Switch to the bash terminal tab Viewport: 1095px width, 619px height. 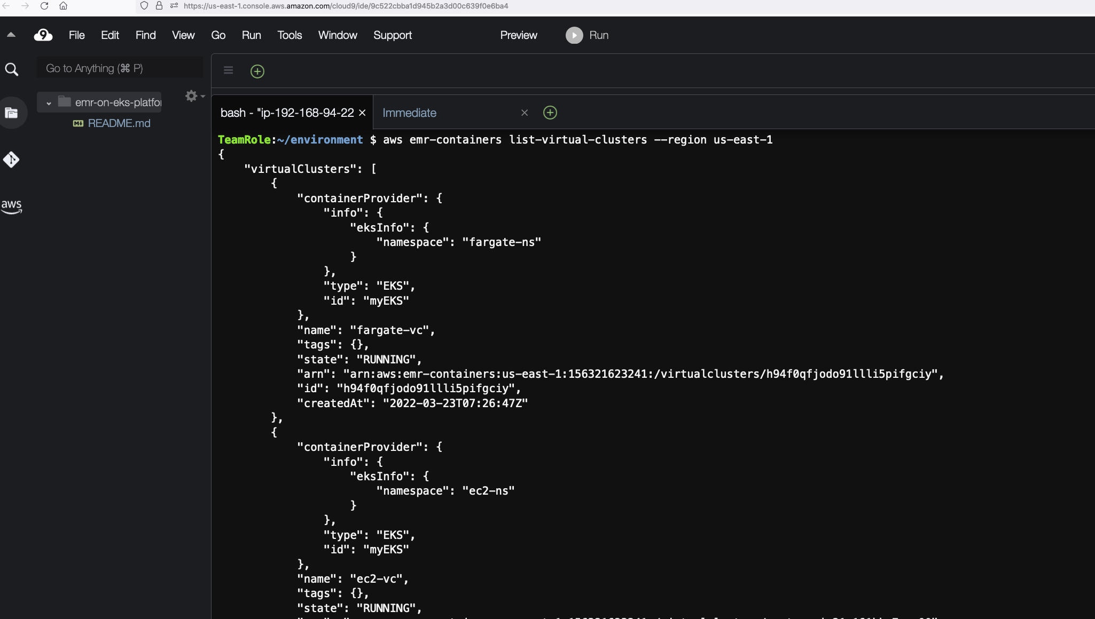[x=287, y=113]
